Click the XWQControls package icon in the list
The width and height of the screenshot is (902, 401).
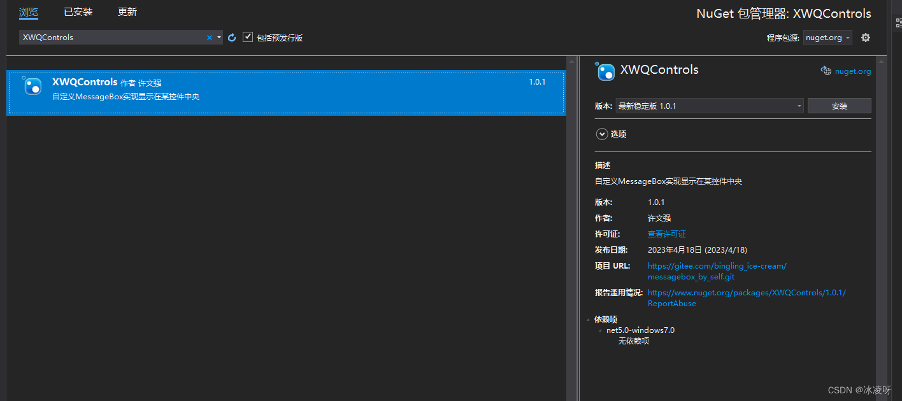[x=32, y=86]
